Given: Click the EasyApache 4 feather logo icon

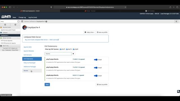Looking at the screenshot, I should pos(24,27).
